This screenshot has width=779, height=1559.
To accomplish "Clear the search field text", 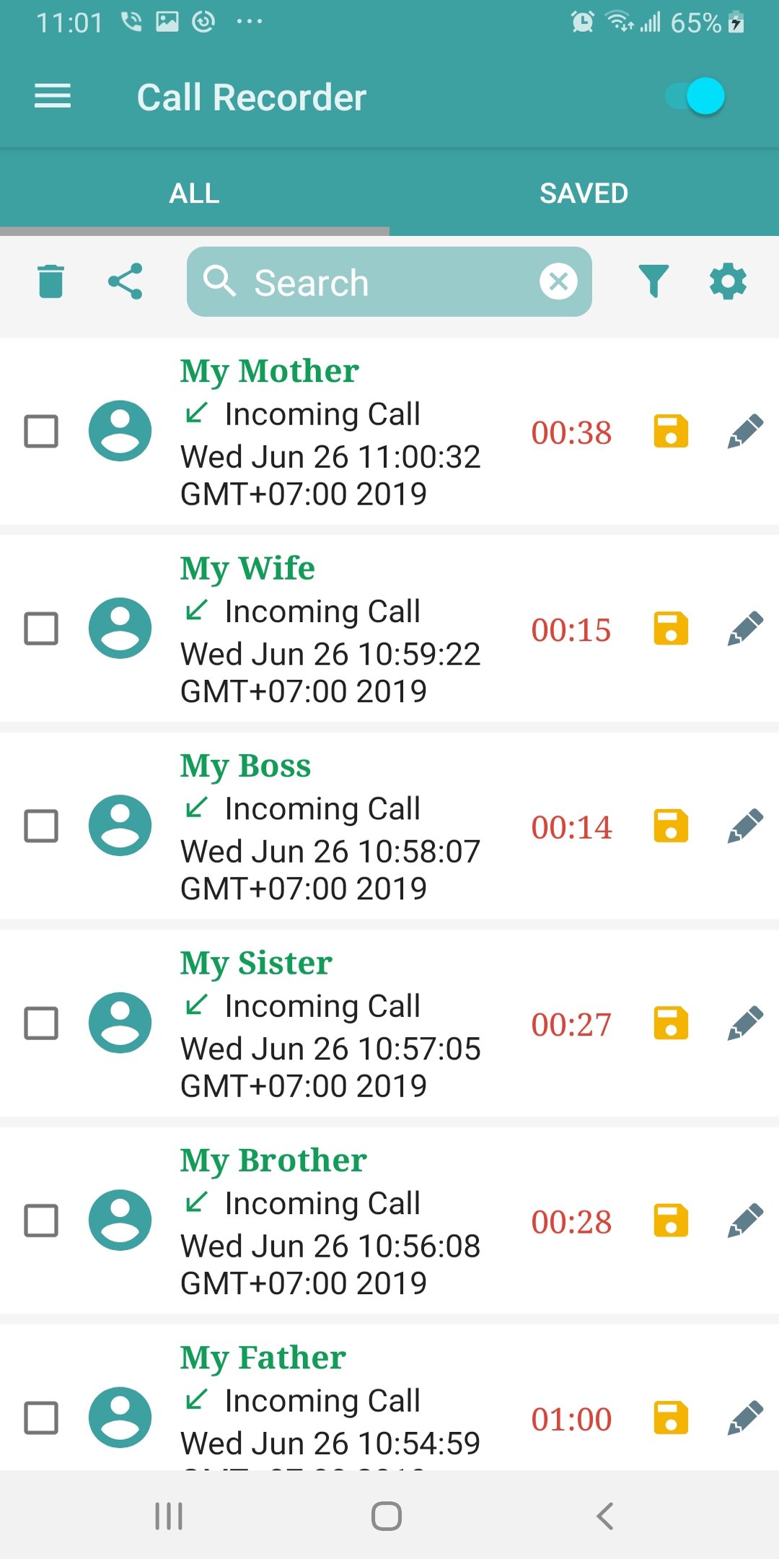I will [558, 281].
